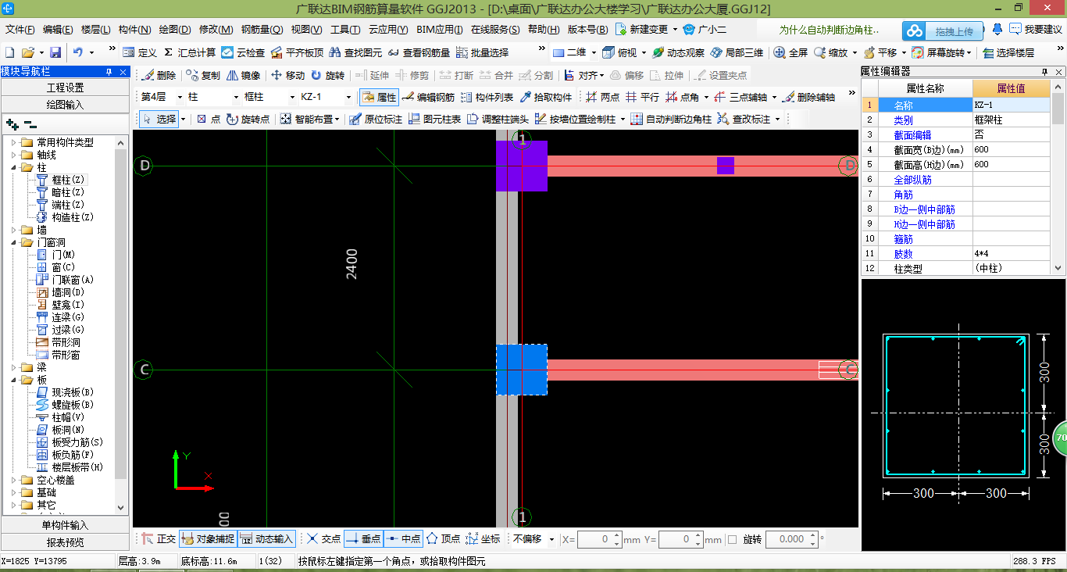Switch to 局部三维 local 3D view

[x=737, y=52]
